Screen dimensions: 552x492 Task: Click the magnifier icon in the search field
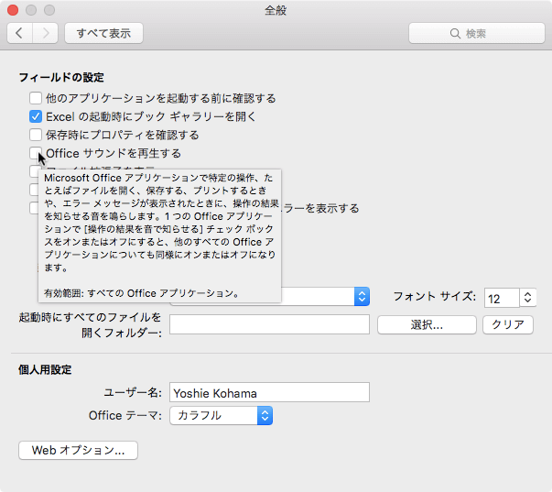tap(455, 34)
